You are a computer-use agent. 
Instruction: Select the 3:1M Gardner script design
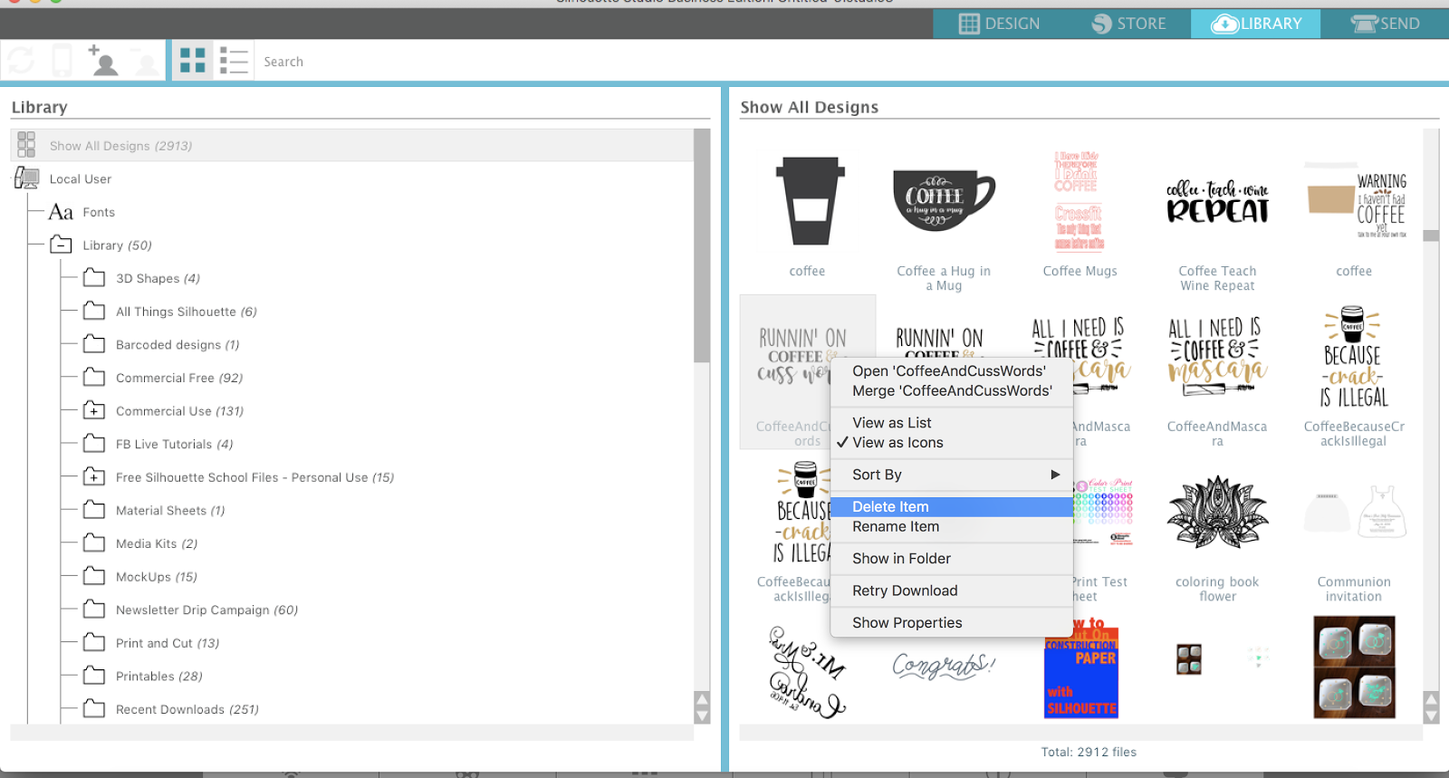(807, 670)
